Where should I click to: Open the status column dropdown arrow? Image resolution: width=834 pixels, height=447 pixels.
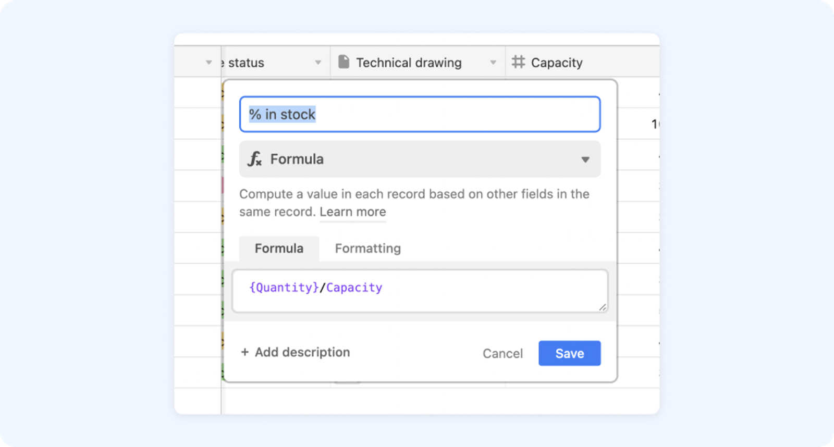tap(318, 63)
